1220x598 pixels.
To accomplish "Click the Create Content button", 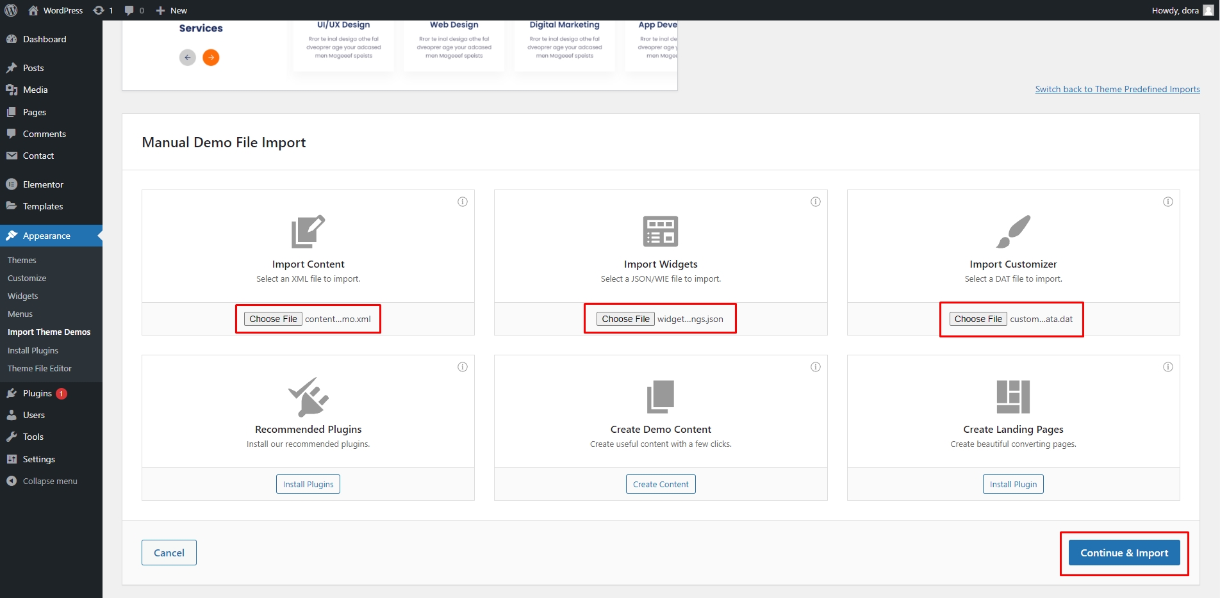I will coord(660,484).
